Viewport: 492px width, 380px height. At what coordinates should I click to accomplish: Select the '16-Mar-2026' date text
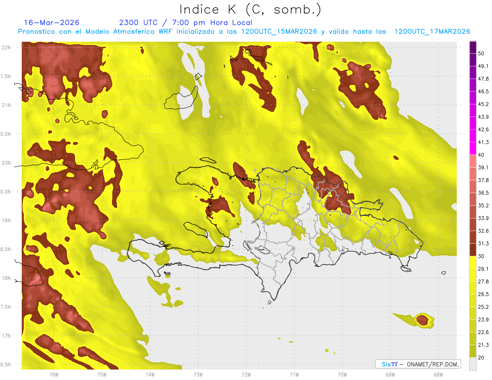pos(52,23)
